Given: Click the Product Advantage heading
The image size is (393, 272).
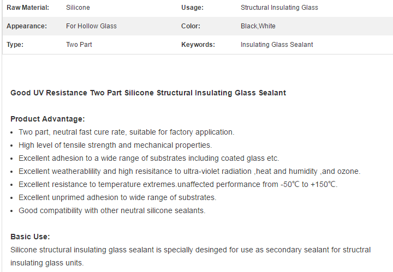Looking at the screenshot, I should tap(47, 119).
